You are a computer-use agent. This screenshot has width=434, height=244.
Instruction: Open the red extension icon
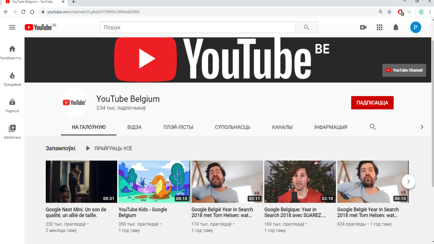pyautogui.click(x=401, y=12)
